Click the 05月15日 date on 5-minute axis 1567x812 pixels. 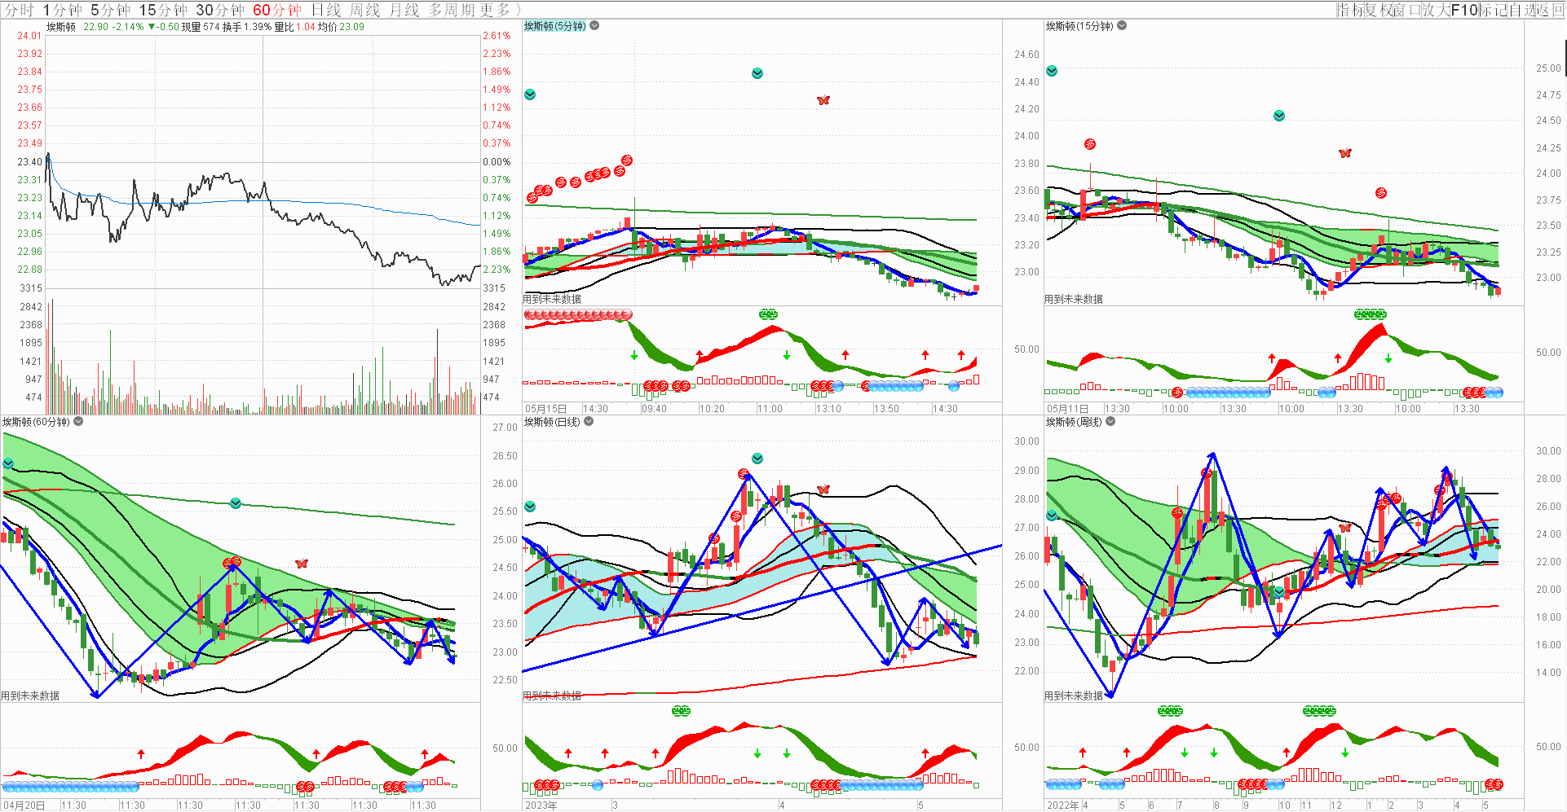[x=545, y=408]
